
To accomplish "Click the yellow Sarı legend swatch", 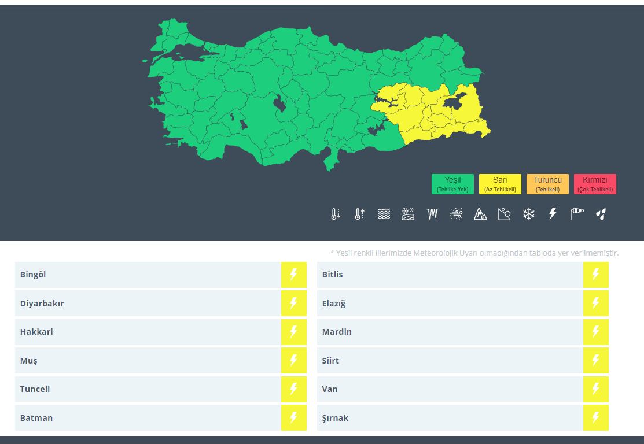I will (x=500, y=184).
